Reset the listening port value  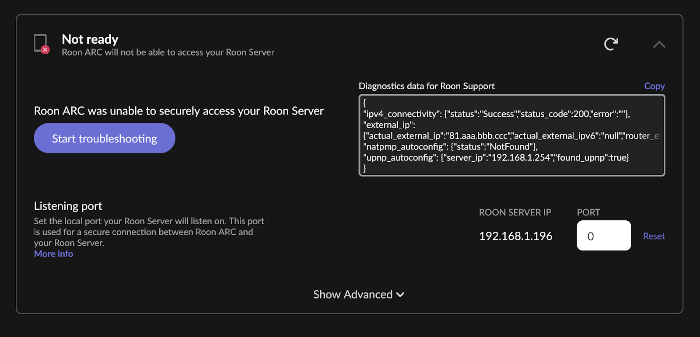pos(654,236)
